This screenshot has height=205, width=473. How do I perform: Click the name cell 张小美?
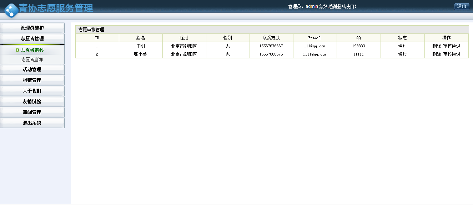[141, 54]
